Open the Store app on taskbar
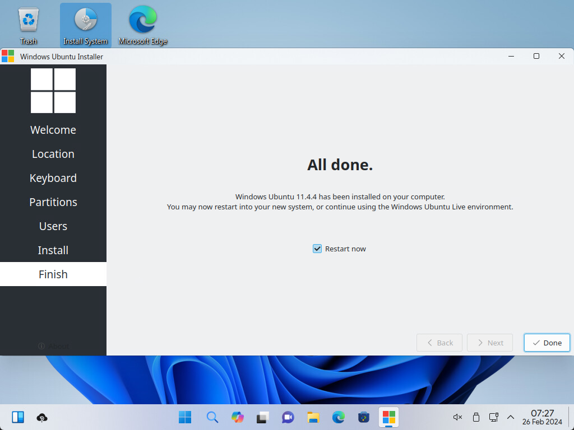 tap(363, 417)
